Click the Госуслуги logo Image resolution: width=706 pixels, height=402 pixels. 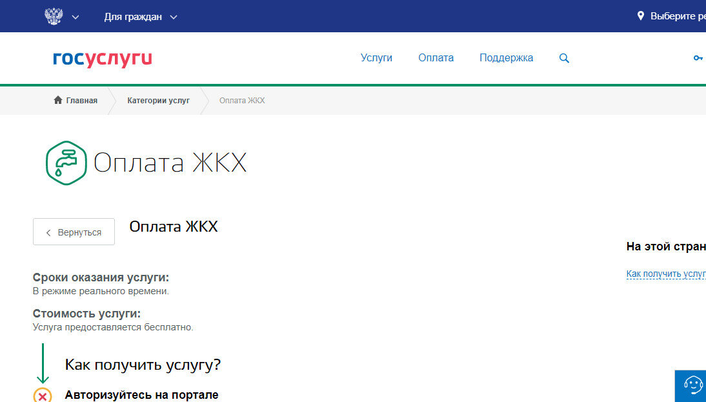click(102, 59)
